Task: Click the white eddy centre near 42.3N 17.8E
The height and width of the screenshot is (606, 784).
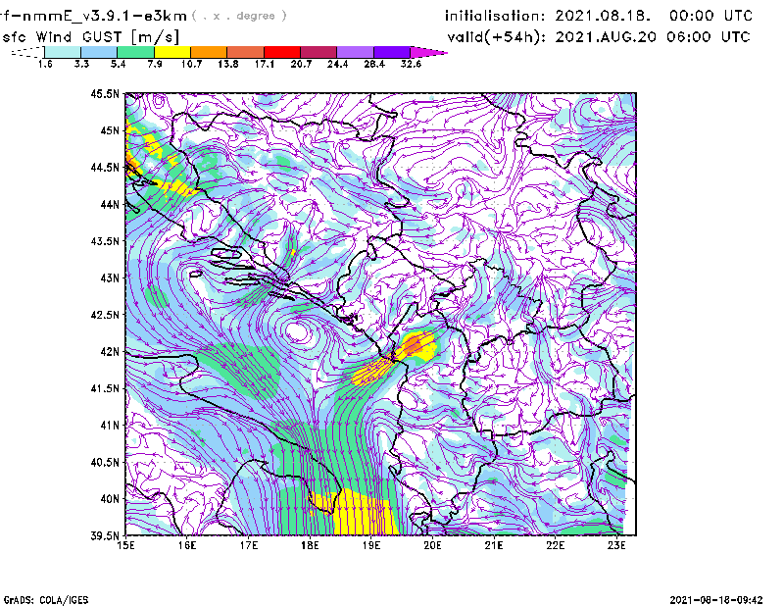Action: [297, 331]
